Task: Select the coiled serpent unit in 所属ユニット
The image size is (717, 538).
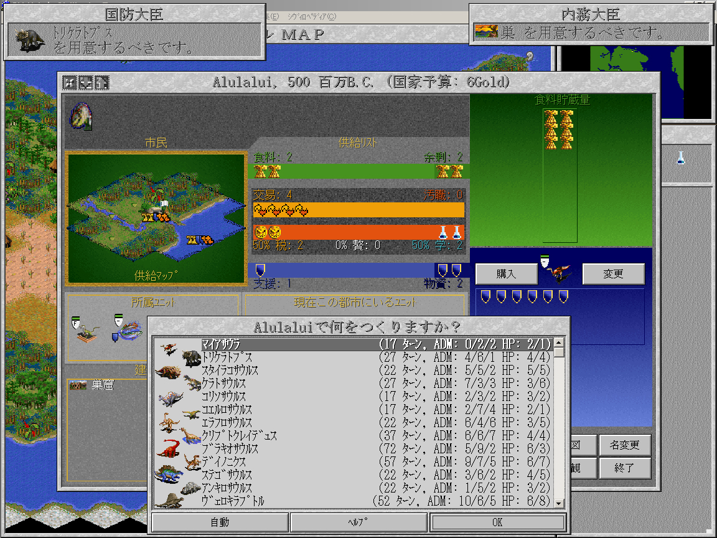Action: point(127,329)
